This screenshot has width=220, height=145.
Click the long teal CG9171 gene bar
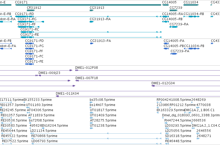[88, 5]
